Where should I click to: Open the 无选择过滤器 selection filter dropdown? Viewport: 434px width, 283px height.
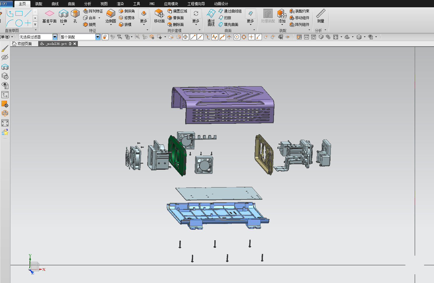click(55, 37)
